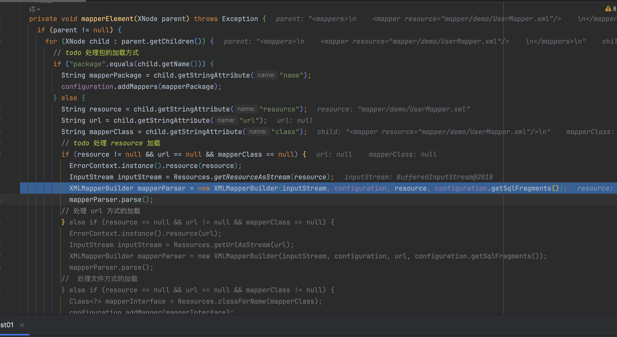Click the getResourceAsStream method call
The image size is (617, 337).
tap(252, 177)
